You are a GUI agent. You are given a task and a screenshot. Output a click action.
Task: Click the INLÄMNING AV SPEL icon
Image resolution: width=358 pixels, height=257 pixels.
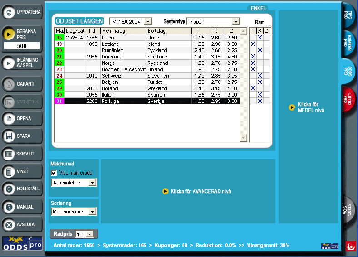(x=9, y=63)
